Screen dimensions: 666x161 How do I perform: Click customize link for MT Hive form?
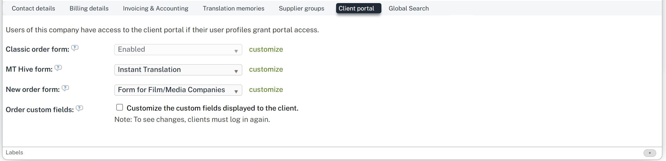pos(266,70)
